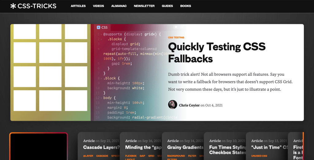Viewport: 314px width, 160px height.
Task: Go to the Guides section
Action: tap(167, 6)
